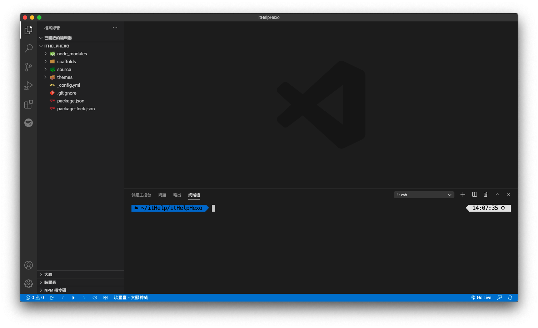
Task: Toggle Go Live server in status bar
Action: (481, 298)
